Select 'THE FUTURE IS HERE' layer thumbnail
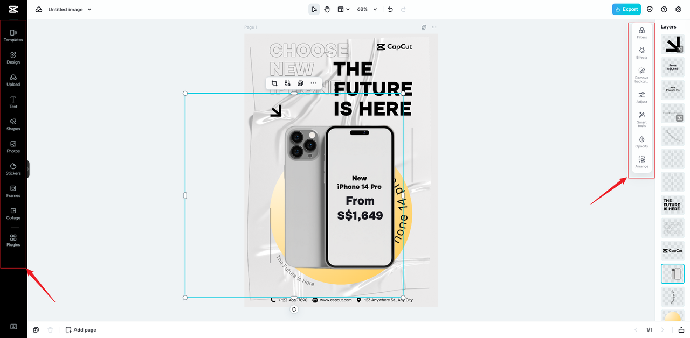Image resolution: width=690 pixels, height=338 pixels. pos(673,205)
